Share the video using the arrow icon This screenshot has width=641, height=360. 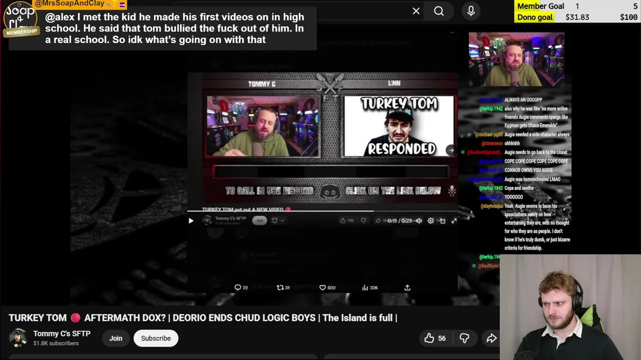pos(492,338)
